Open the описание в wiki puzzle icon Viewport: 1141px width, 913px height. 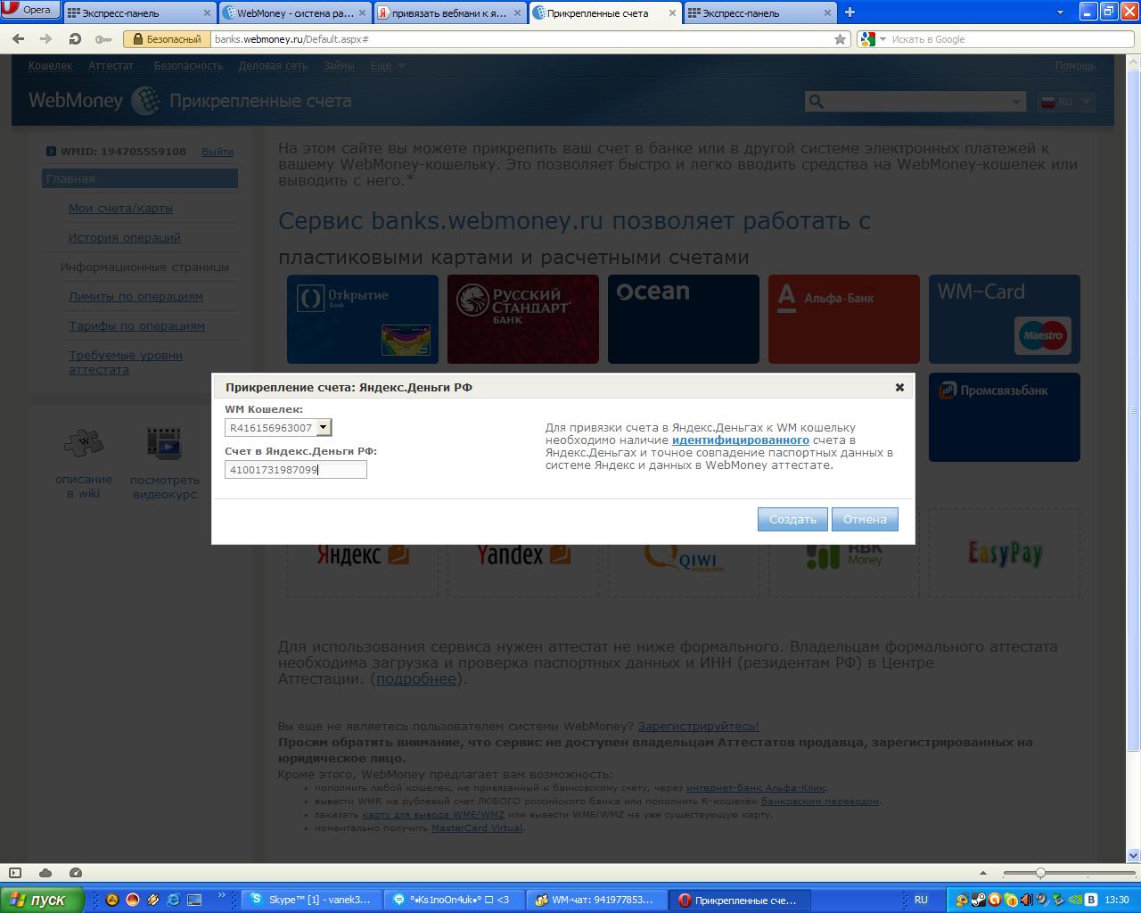[x=84, y=443]
